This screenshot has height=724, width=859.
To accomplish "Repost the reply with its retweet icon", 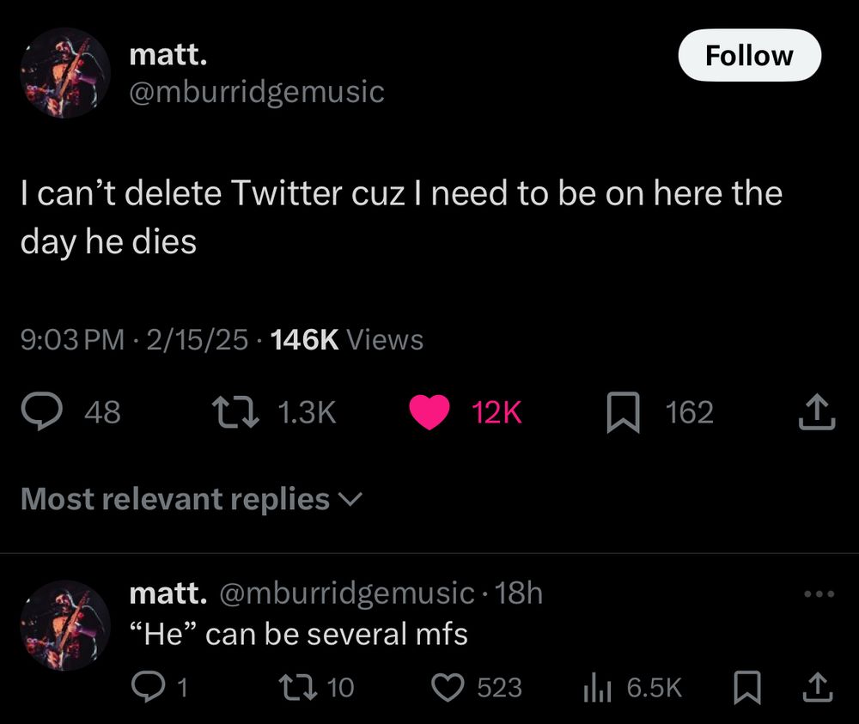I will (296, 686).
